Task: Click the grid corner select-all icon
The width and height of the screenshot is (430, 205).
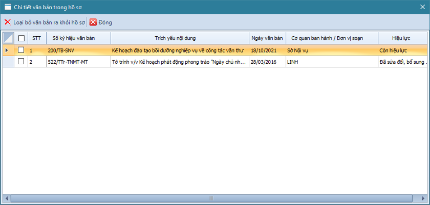Action: pyautogui.click(x=8, y=38)
